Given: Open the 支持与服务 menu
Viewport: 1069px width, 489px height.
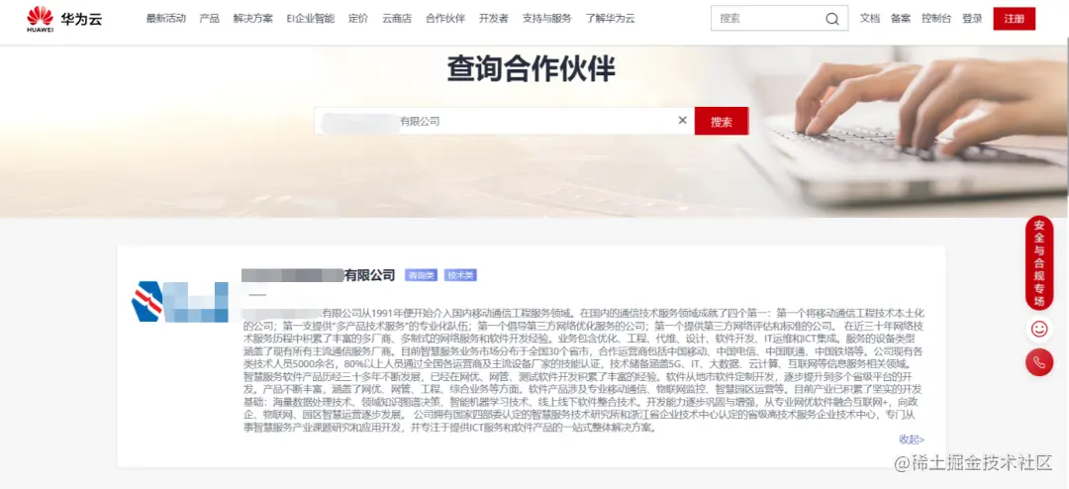Looking at the screenshot, I should pos(546,19).
